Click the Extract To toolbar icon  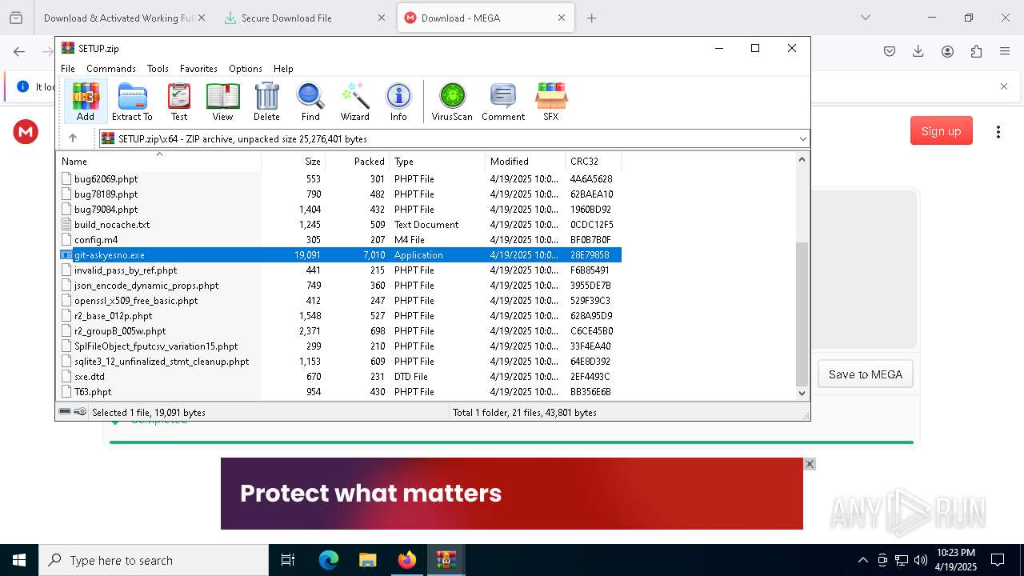[x=132, y=102]
